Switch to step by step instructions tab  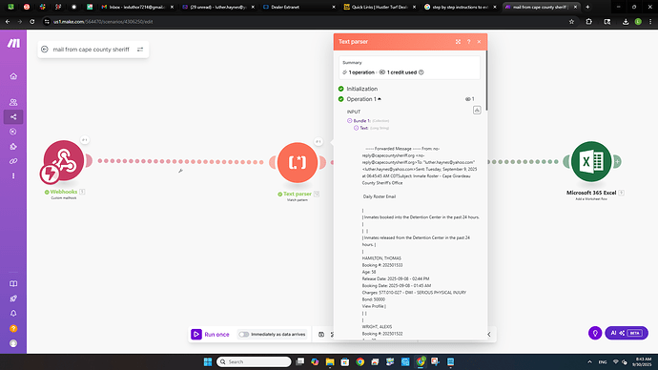(x=460, y=7)
